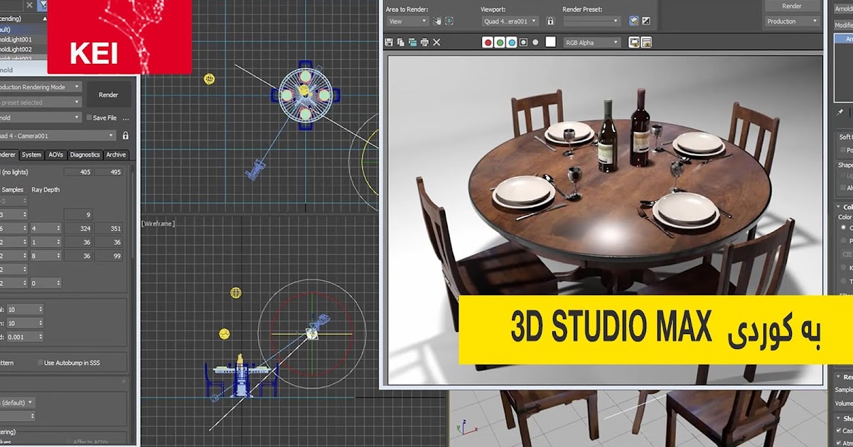Image resolution: width=853 pixels, height=447 pixels.
Task: Toggle the green channel display
Action: [500, 43]
